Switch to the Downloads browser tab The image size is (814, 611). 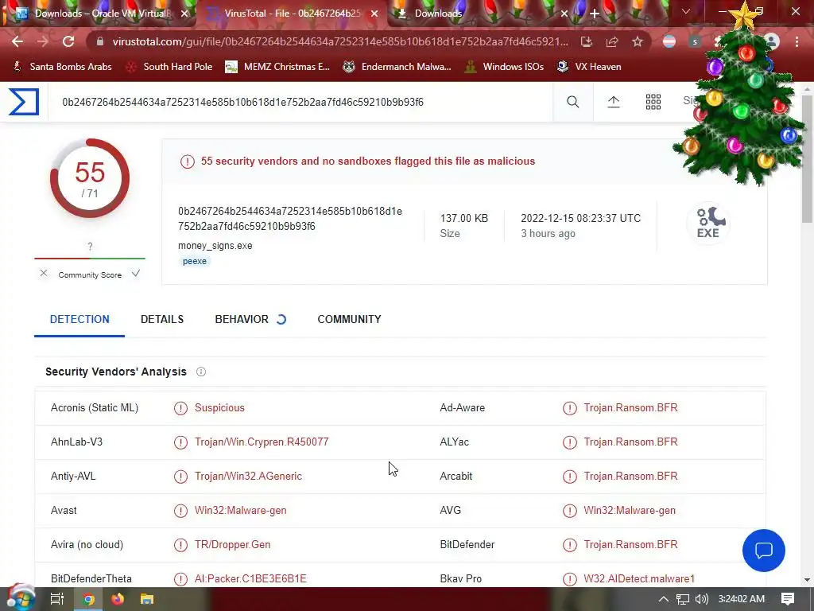click(x=483, y=14)
